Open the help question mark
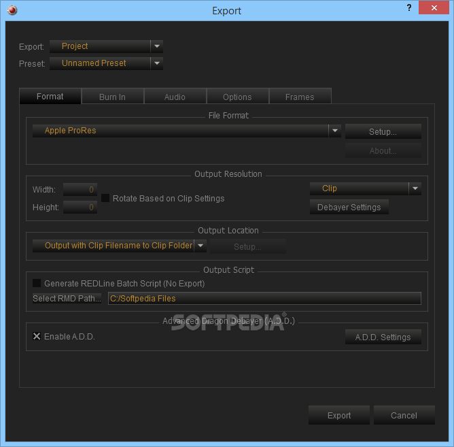Screen dimensions: 454x447 (409, 8)
